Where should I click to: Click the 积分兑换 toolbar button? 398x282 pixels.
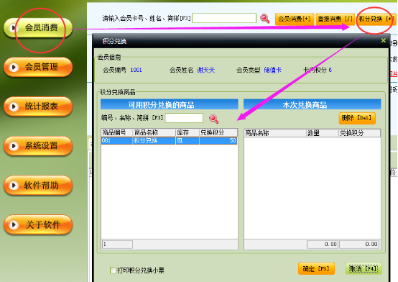[376, 19]
